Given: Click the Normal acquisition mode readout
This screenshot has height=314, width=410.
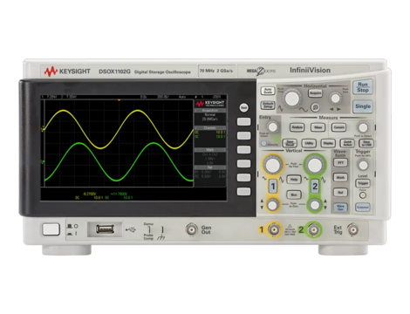Looking at the screenshot, I should click(x=210, y=115).
